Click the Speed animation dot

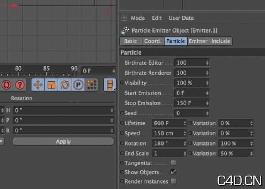pos(122,133)
